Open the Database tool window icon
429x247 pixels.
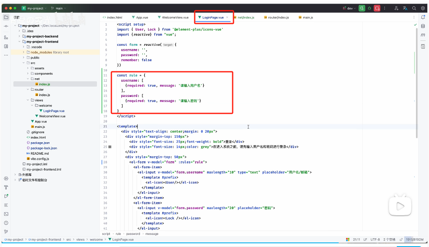point(423,26)
